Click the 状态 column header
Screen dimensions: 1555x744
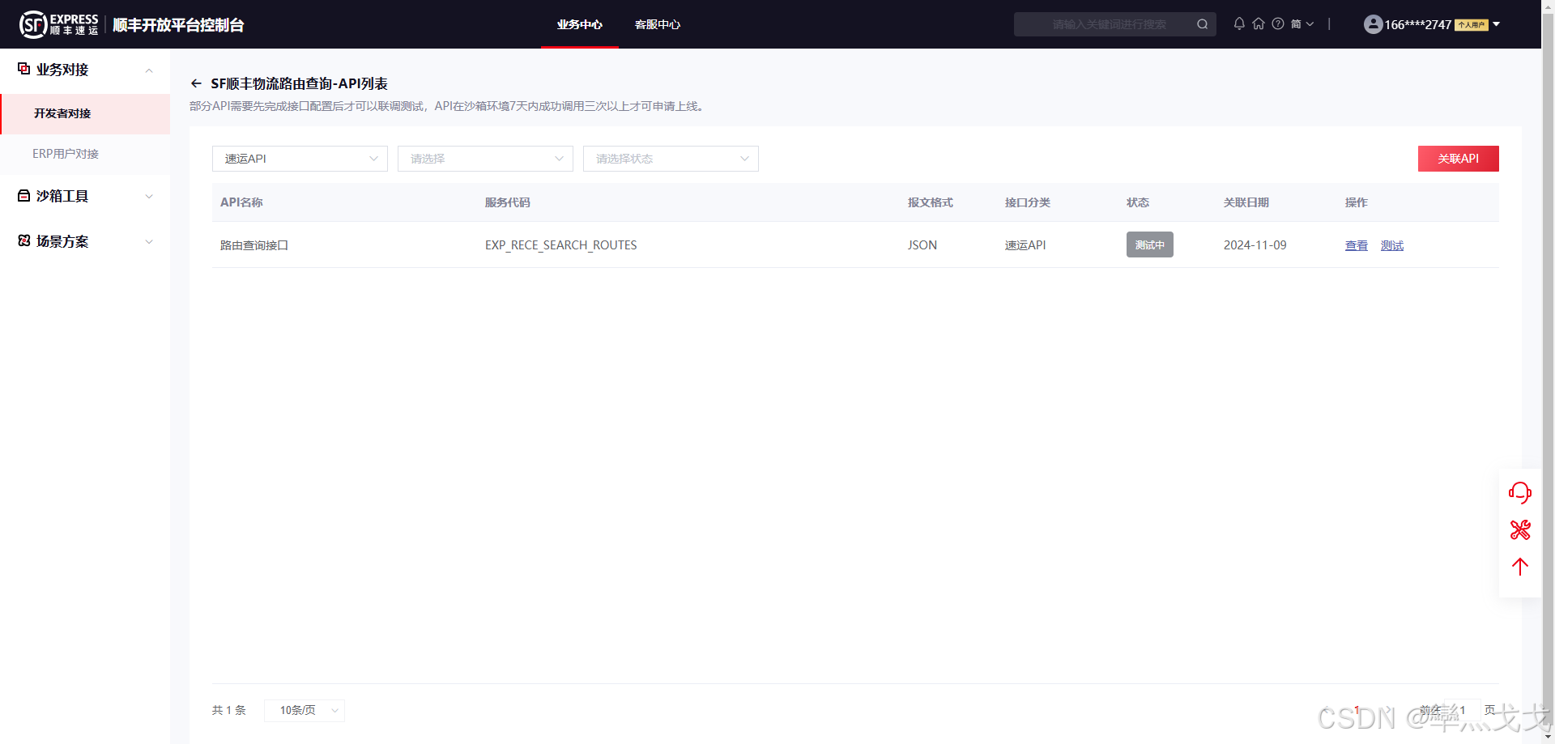1138,202
